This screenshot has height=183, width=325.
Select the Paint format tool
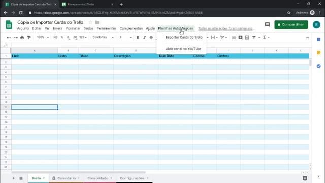29,37
